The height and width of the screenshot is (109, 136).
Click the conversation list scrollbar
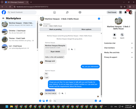(38, 35)
